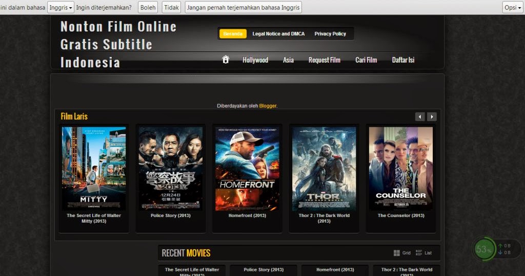
Task: Select the Beranda tab
Action: pos(233,33)
